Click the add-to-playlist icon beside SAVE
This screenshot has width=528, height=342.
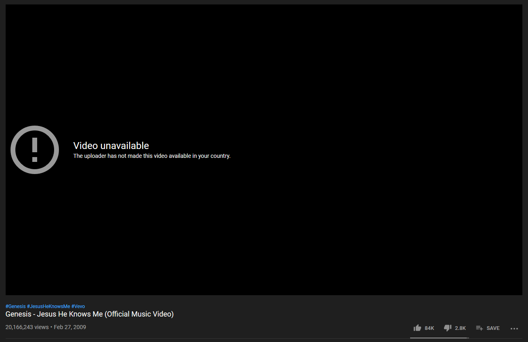480,328
